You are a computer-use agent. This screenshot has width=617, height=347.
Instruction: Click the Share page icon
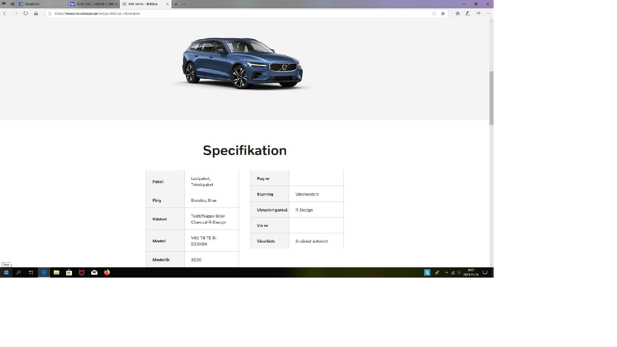coord(478,13)
